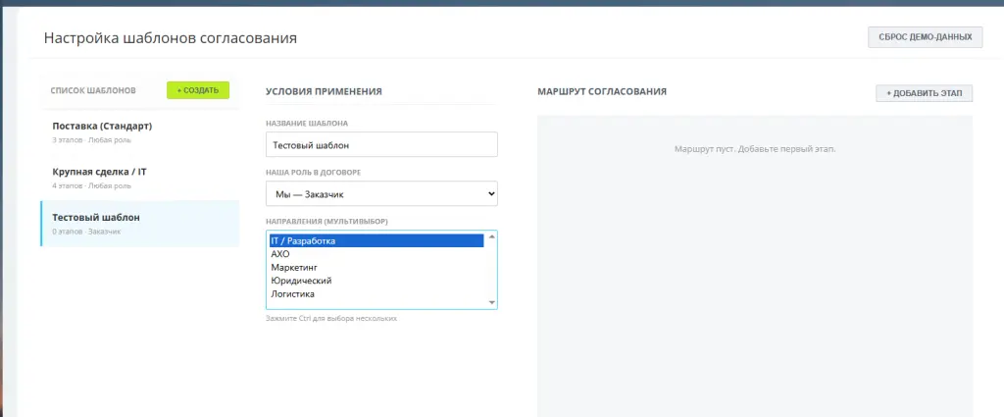Focus the "Название шаблона" text field
Viewport: 1004px width, 417px height.
381,144
